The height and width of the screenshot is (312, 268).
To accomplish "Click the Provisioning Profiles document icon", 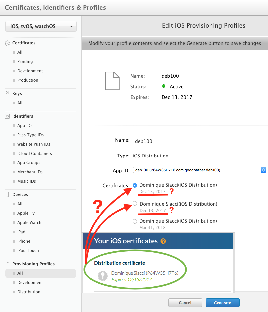I will click(x=8, y=264).
